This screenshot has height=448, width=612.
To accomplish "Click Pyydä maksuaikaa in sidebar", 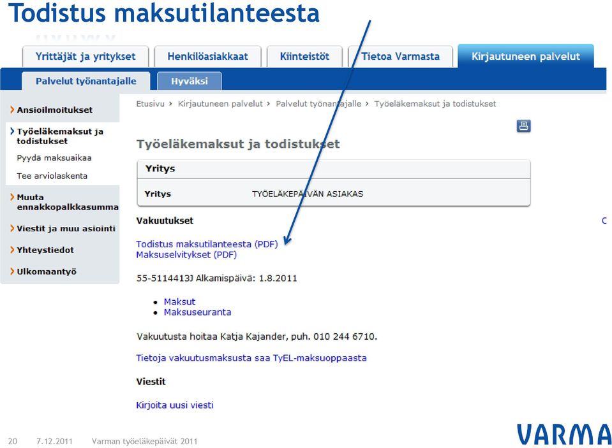I will [x=54, y=158].
